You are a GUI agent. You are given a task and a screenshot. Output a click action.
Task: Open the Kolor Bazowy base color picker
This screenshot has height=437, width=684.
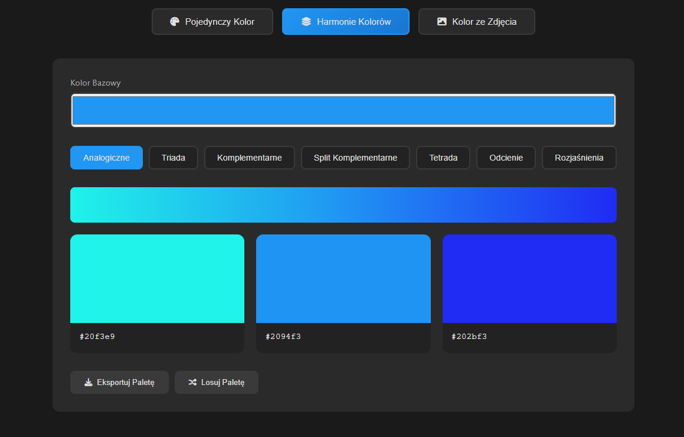coord(343,110)
